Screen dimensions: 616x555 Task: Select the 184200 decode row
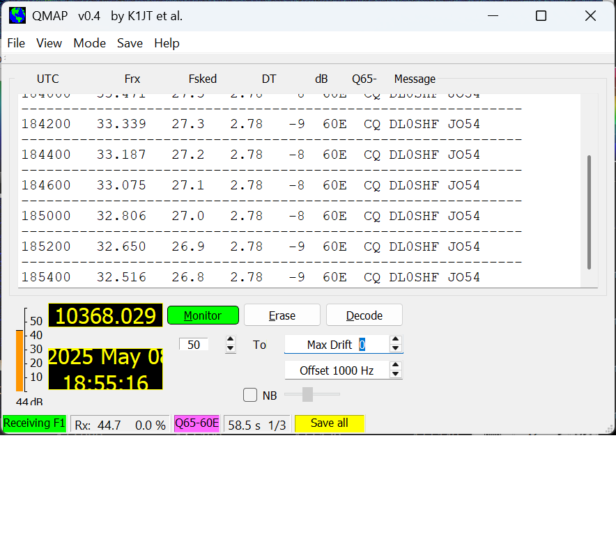pyautogui.click(x=251, y=124)
